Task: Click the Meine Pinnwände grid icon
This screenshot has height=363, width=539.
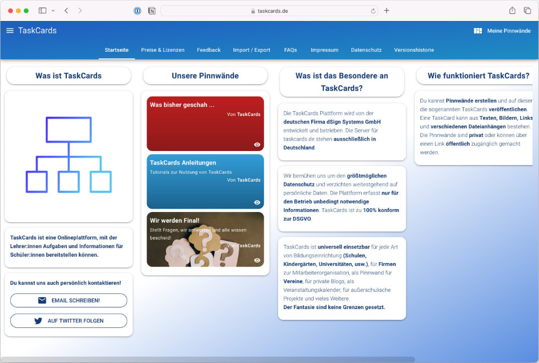Action: point(478,31)
